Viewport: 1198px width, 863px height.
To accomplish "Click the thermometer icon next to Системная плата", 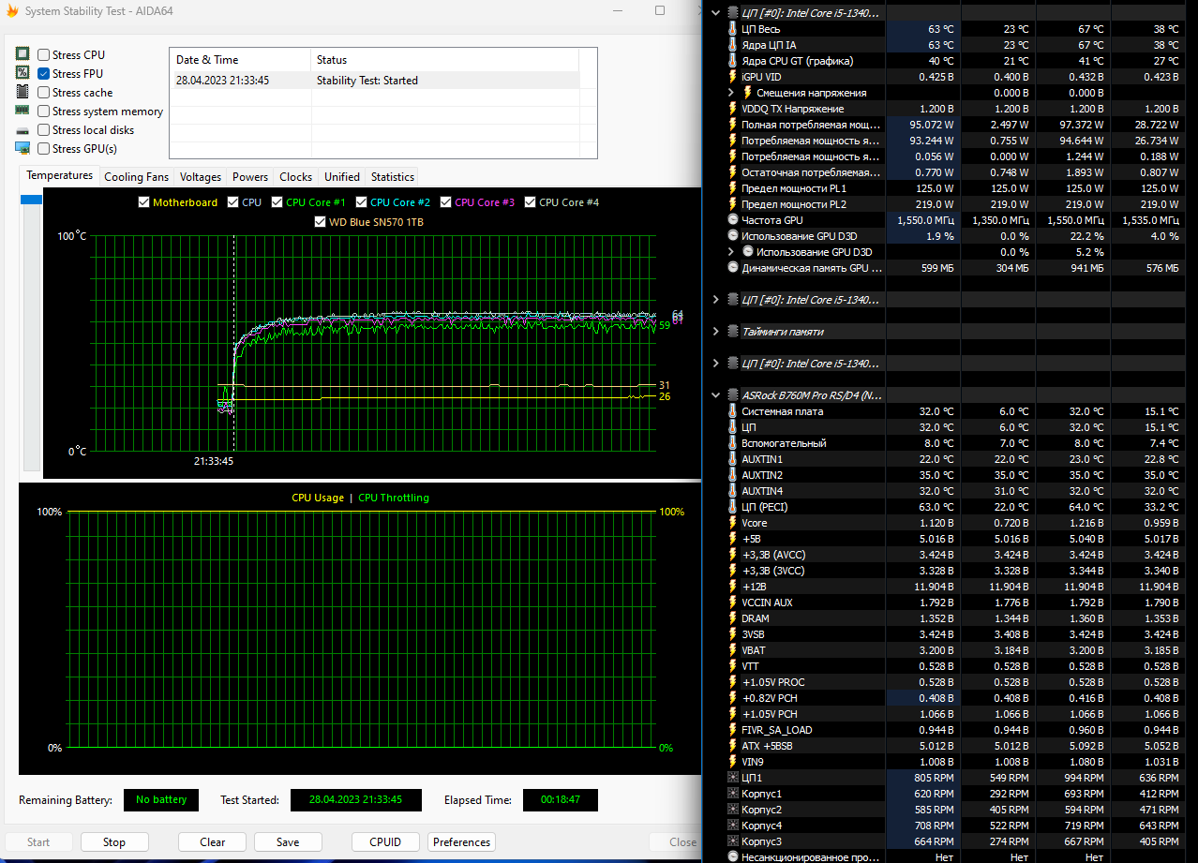I will [733, 411].
